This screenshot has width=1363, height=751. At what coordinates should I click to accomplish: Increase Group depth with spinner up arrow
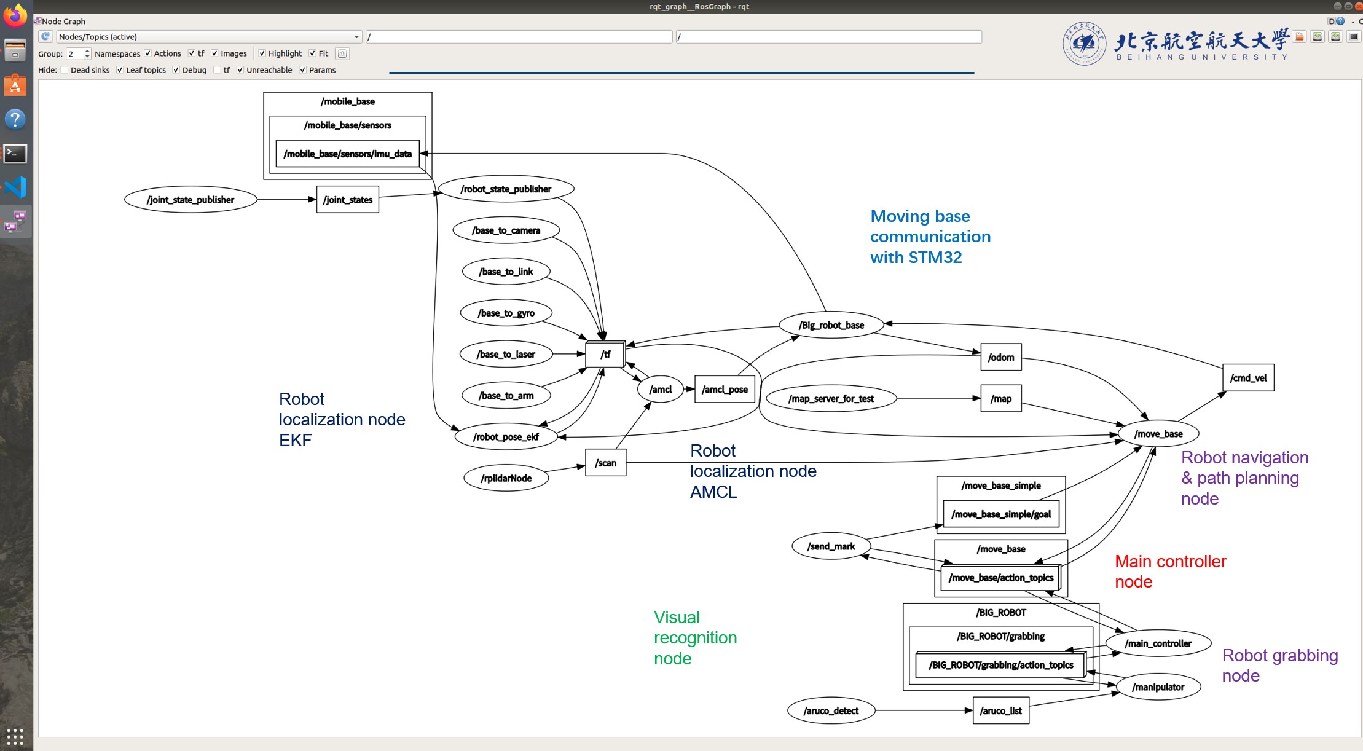87,51
